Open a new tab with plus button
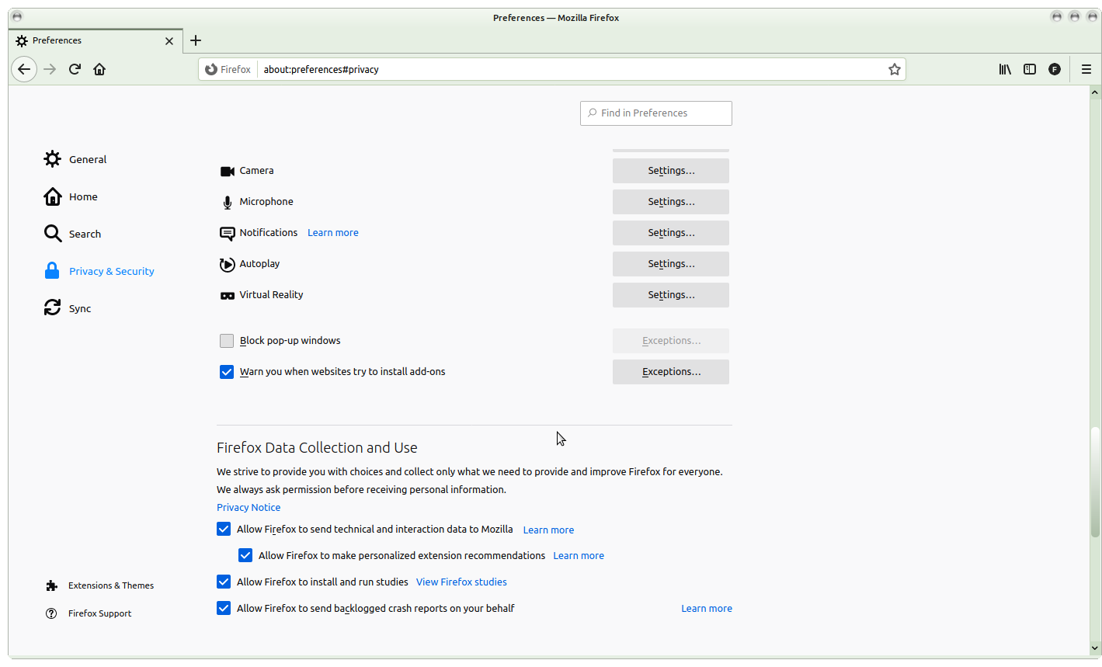Image resolution: width=1102 pixels, height=667 pixels. pyautogui.click(x=196, y=40)
